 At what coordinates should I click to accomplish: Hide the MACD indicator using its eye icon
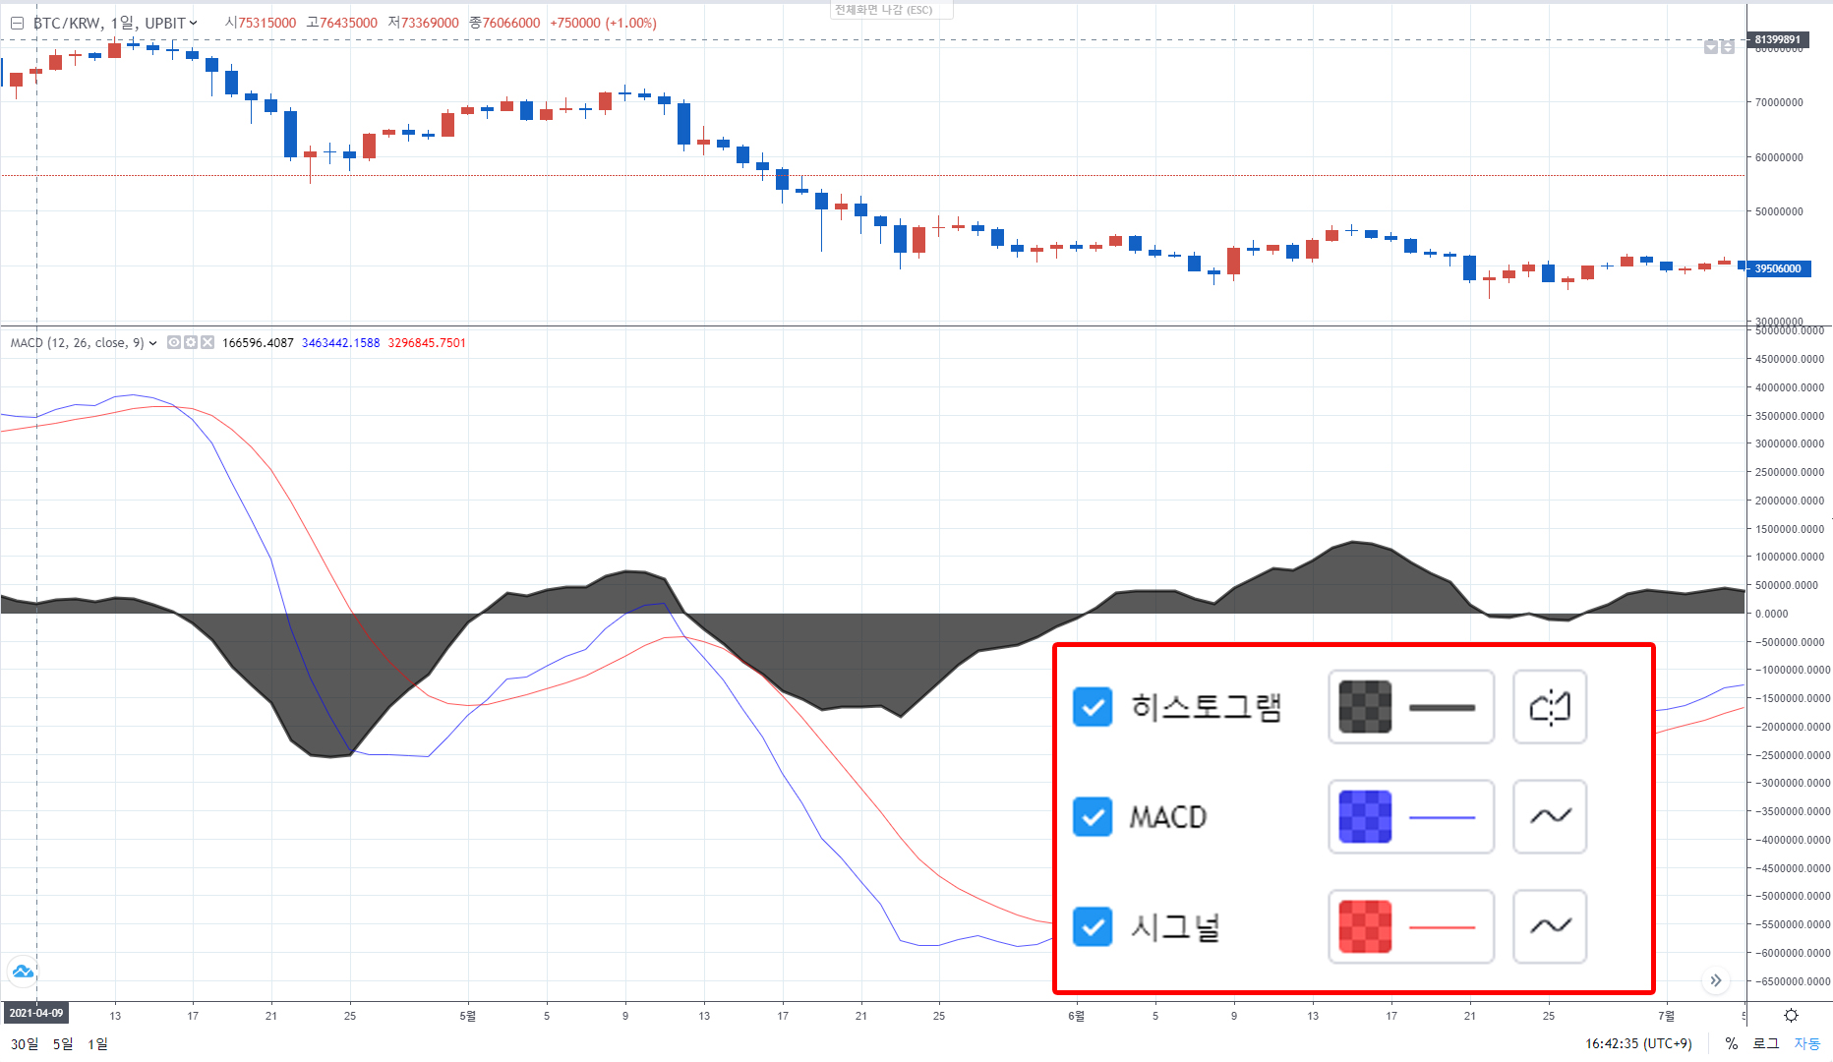[174, 342]
